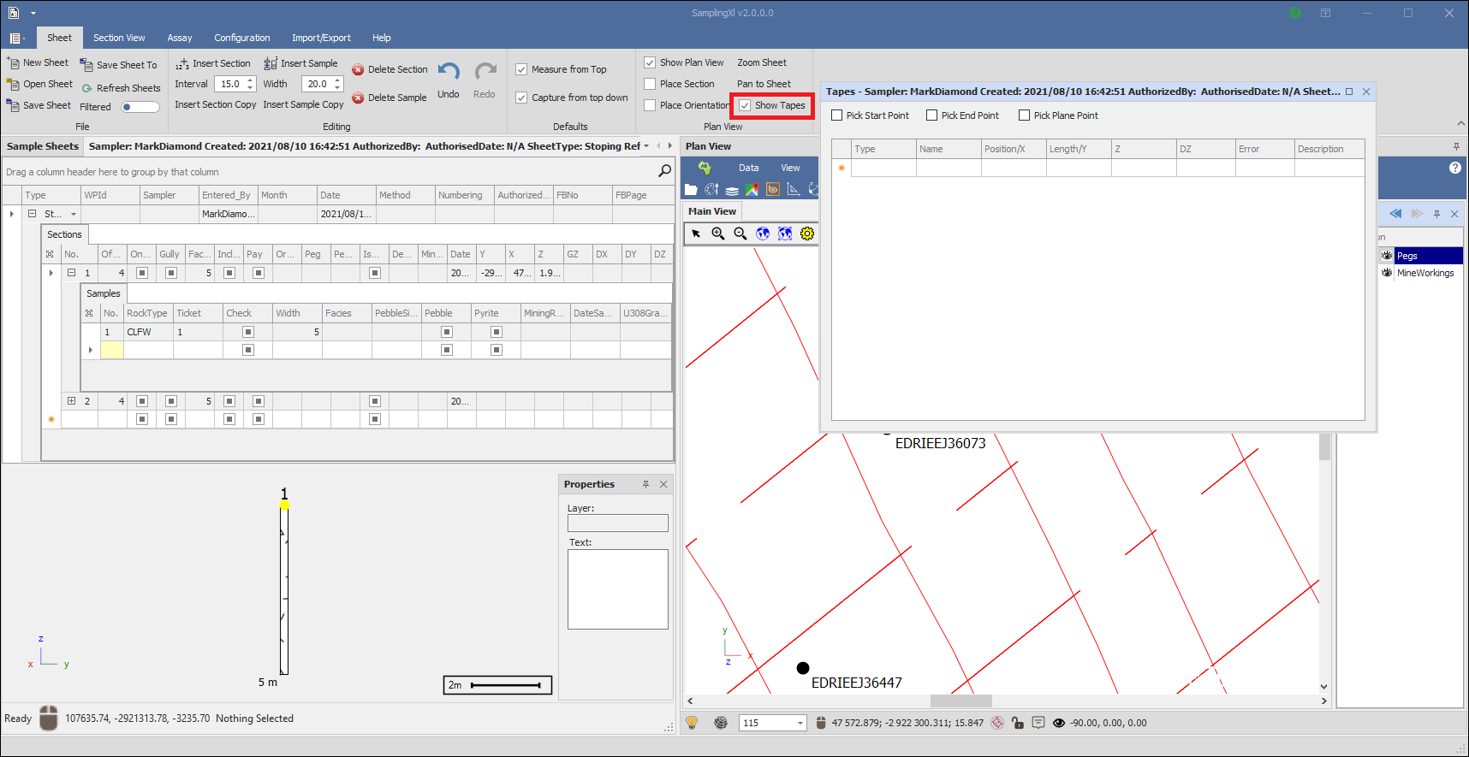Image resolution: width=1469 pixels, height=757 pixels.
Task: Open the yellow gear settings in Main View
Action: pyautogui.click(x=806, y=234)
